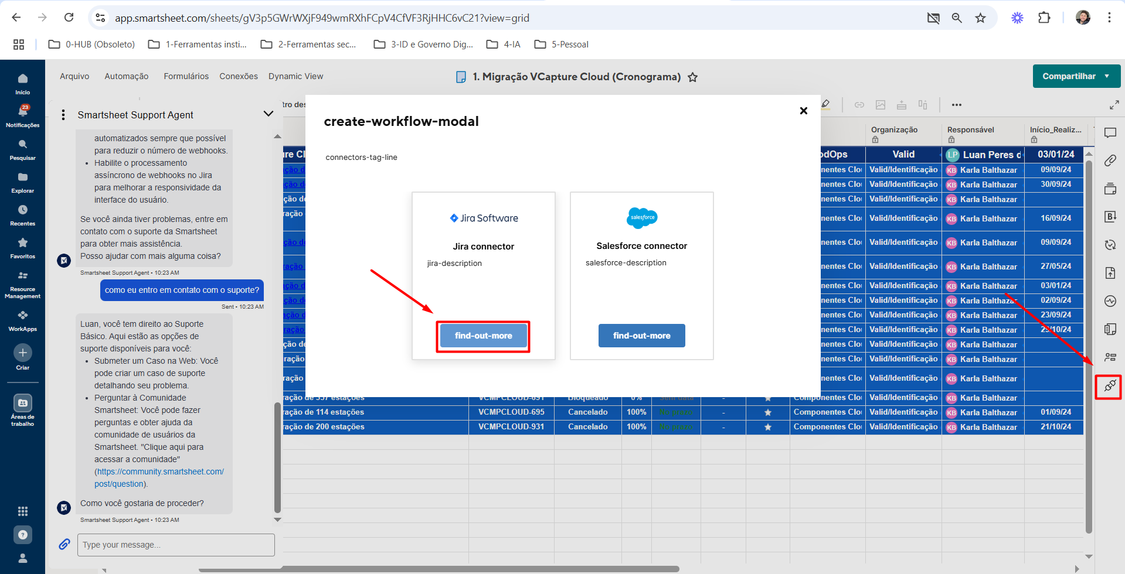Open the three-dot more toolbar options
Screen dimensions: 1125x574
coord(957,105)
